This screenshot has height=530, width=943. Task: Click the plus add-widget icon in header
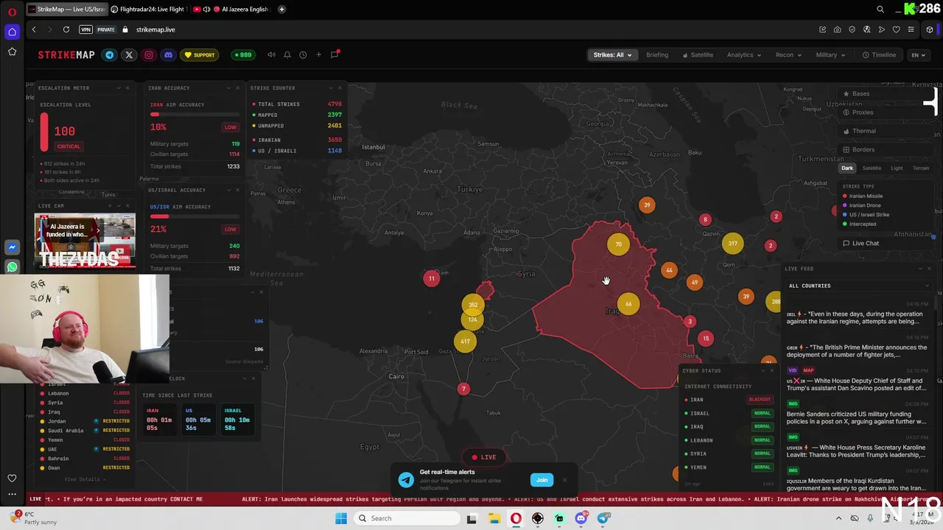pos(318,54)
